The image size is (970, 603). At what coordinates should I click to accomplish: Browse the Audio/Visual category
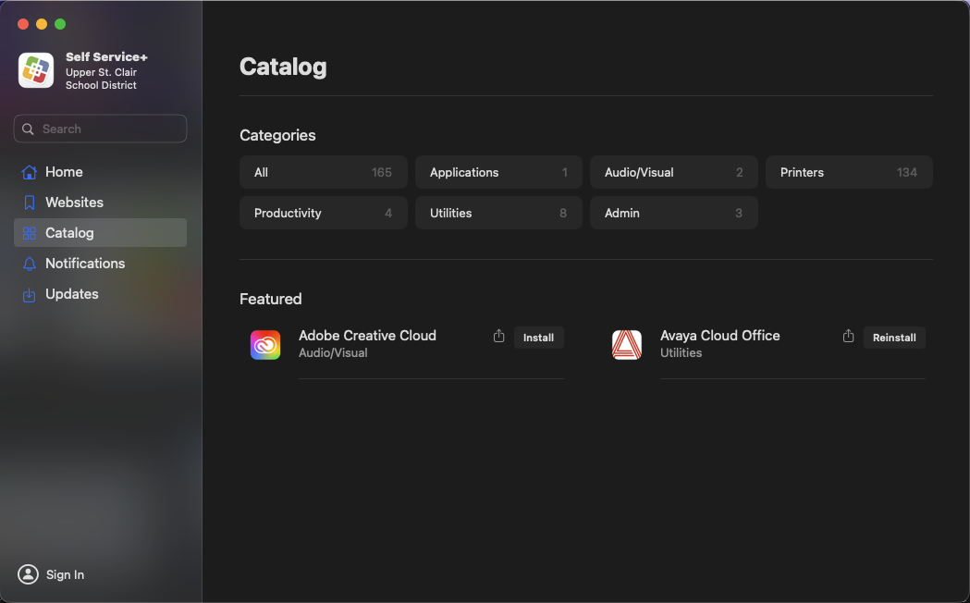coord(673,172)
